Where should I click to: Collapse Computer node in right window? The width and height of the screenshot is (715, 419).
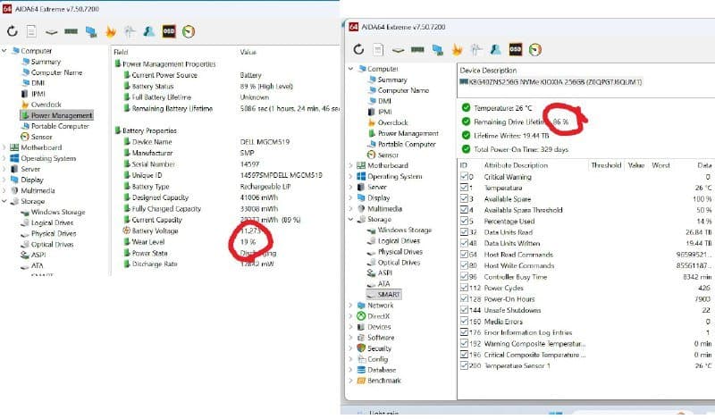coord(350,69)
